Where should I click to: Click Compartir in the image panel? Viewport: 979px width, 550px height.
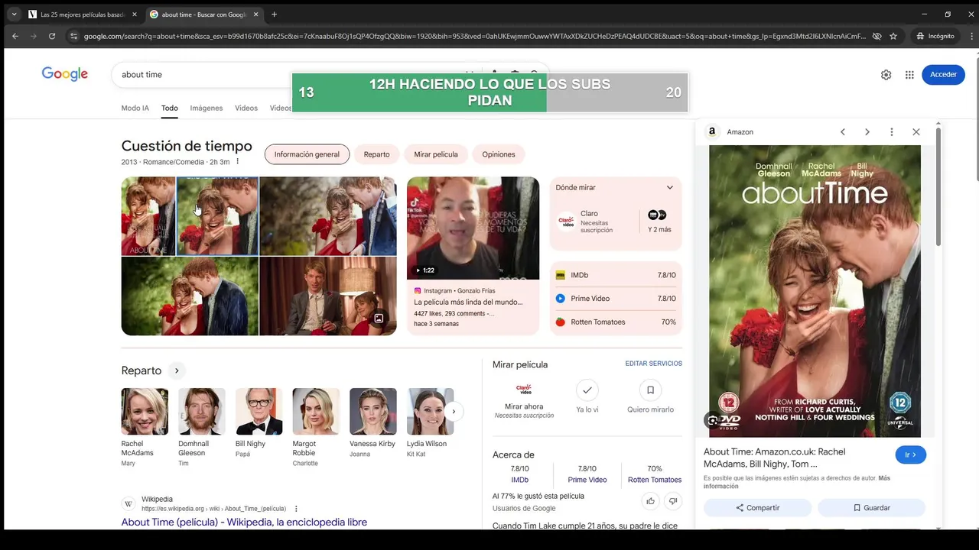758,508
